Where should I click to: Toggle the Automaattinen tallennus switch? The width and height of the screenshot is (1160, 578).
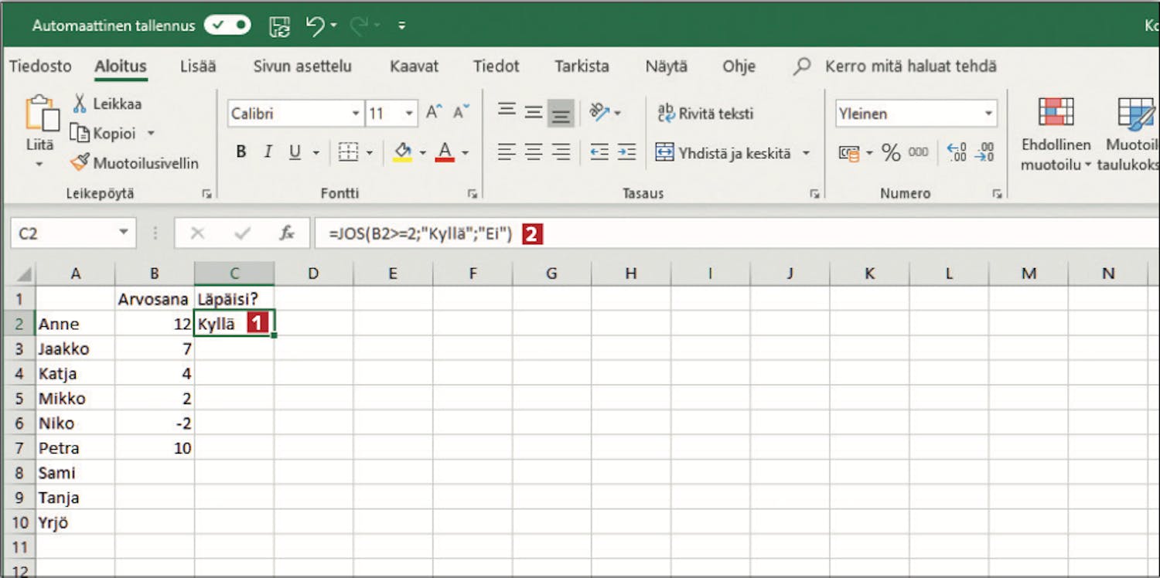click(x=227, y=25)
